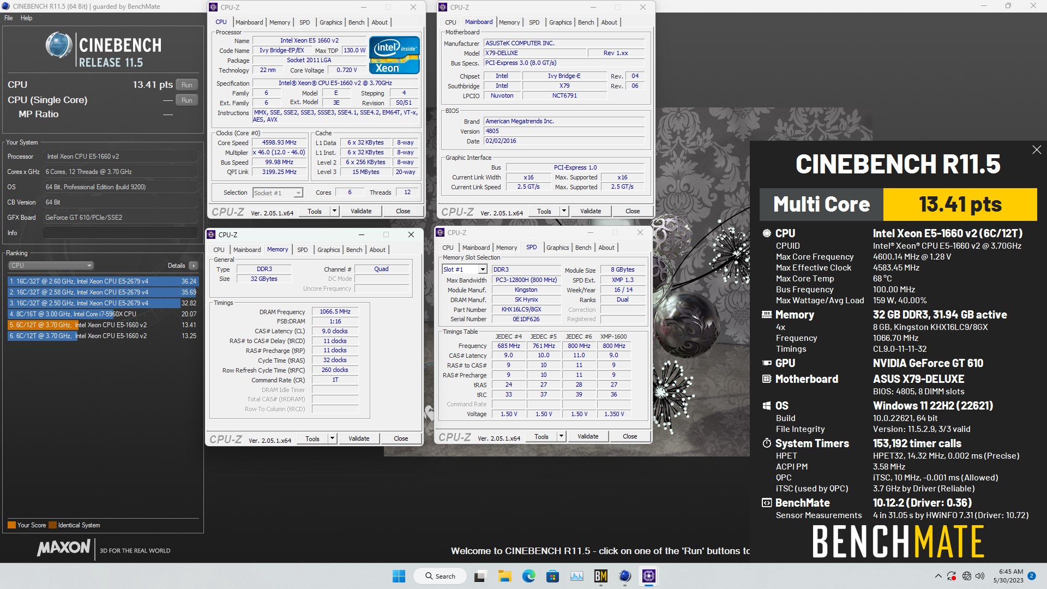The image size is (1047, 589).
Task: Open Microsoft Edge from the taskbar
Action: (x=528, y=576)
